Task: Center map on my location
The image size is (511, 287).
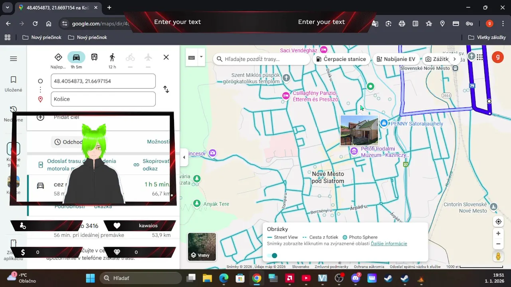Action: 498,222
